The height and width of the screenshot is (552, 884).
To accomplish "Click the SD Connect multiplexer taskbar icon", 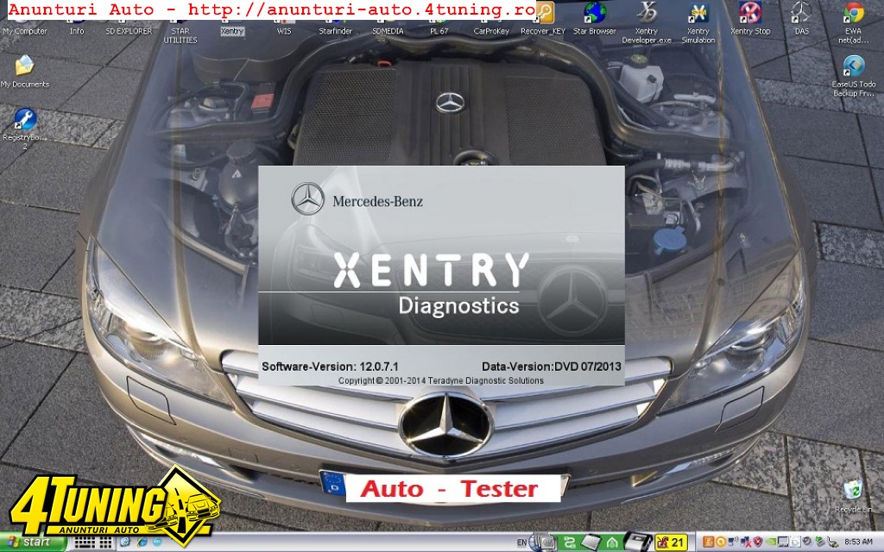I will (x=638, y=542).
